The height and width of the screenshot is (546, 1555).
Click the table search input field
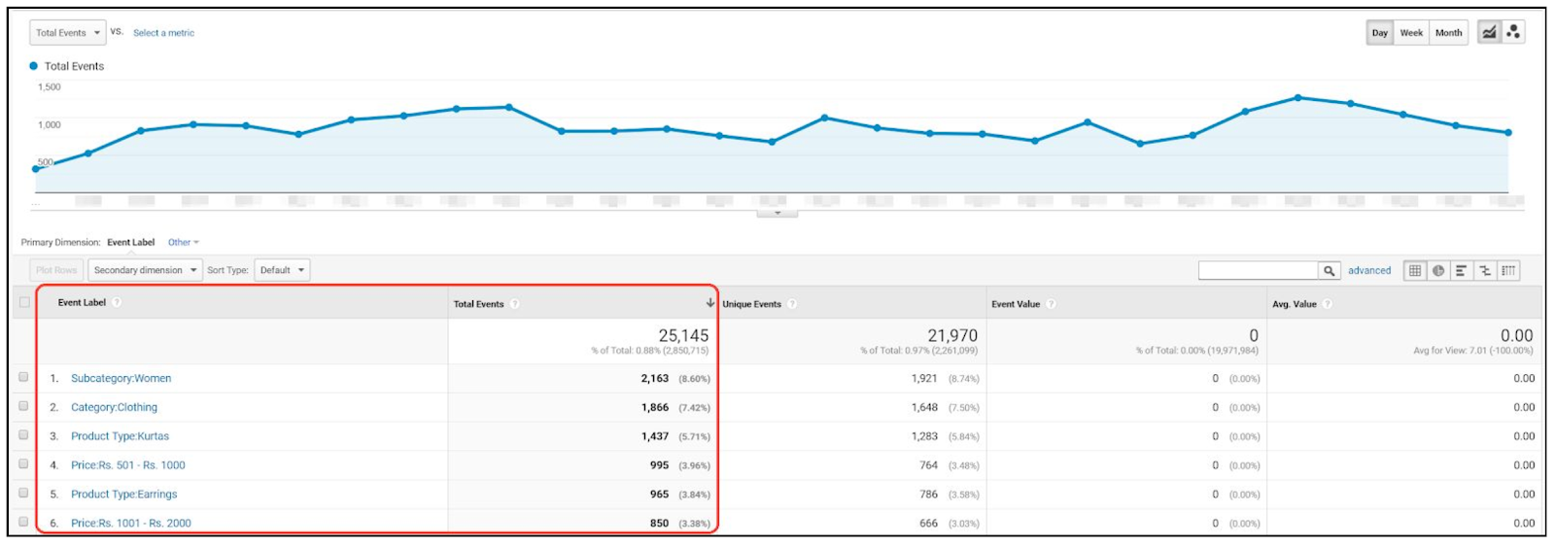coord(1258,271)
